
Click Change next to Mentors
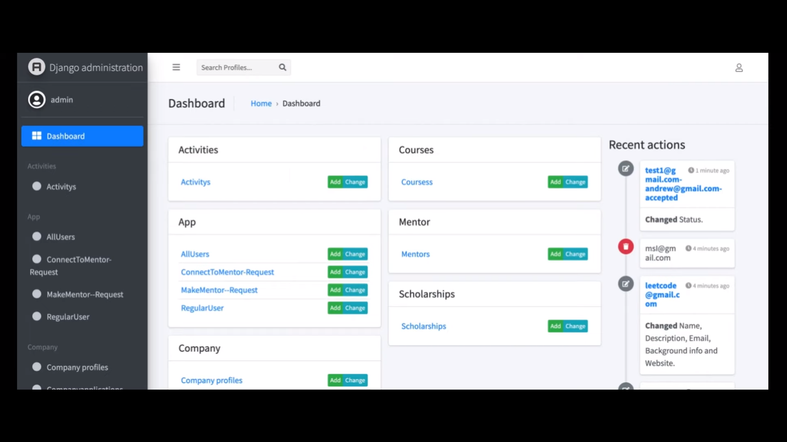pos(575,254)
